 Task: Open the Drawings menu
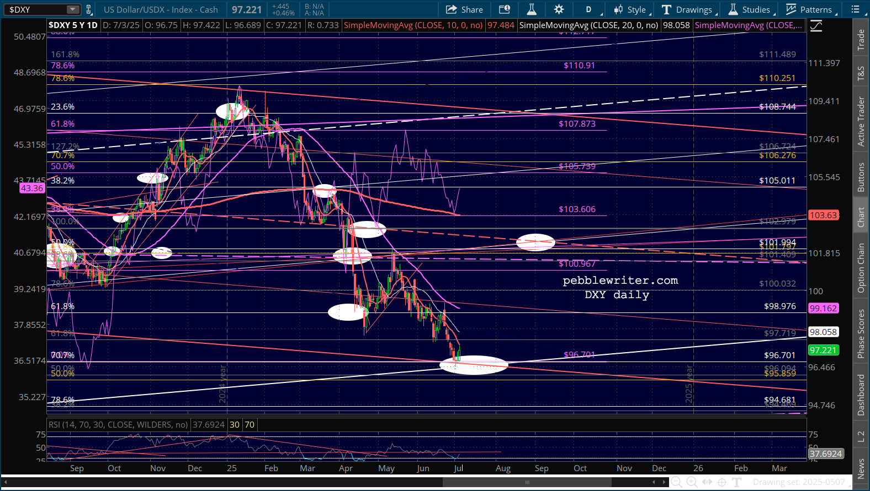[x=689, y=9]
